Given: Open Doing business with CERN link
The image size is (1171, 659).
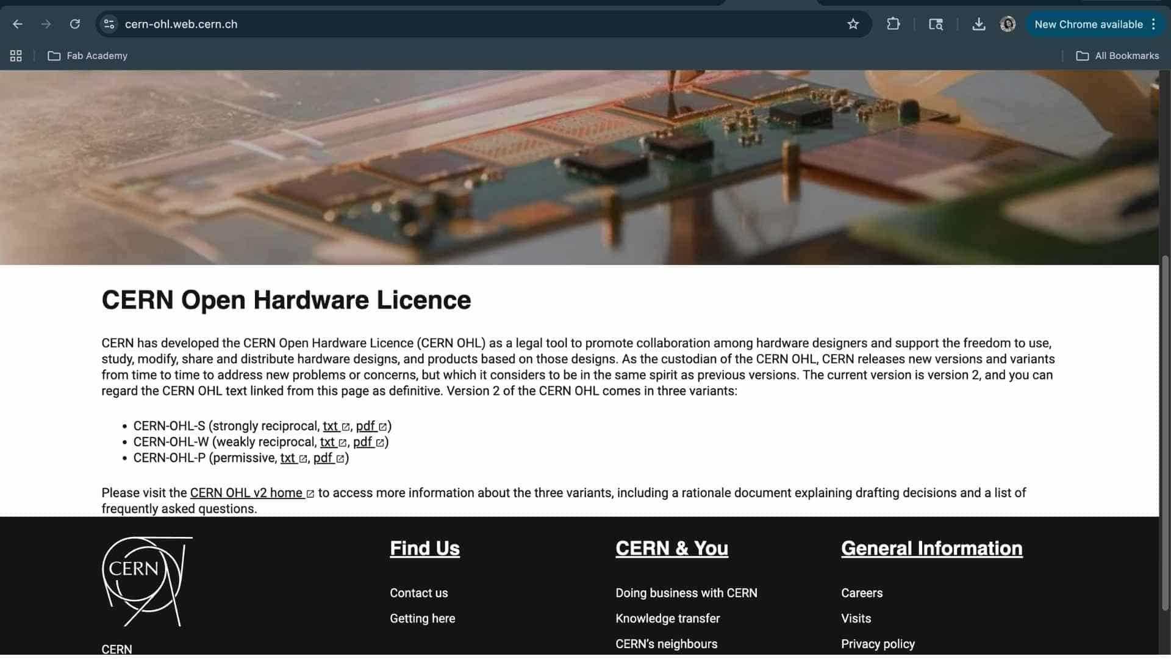Looking at the screenshot, I should point(686,593).
